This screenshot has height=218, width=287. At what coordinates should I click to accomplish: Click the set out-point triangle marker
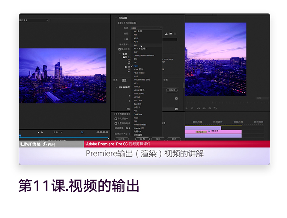(x=42, y=132)
